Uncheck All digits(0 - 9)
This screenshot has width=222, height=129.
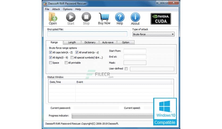[50, 57]
